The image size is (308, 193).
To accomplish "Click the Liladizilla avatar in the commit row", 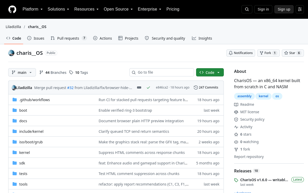I will point(14,87).
